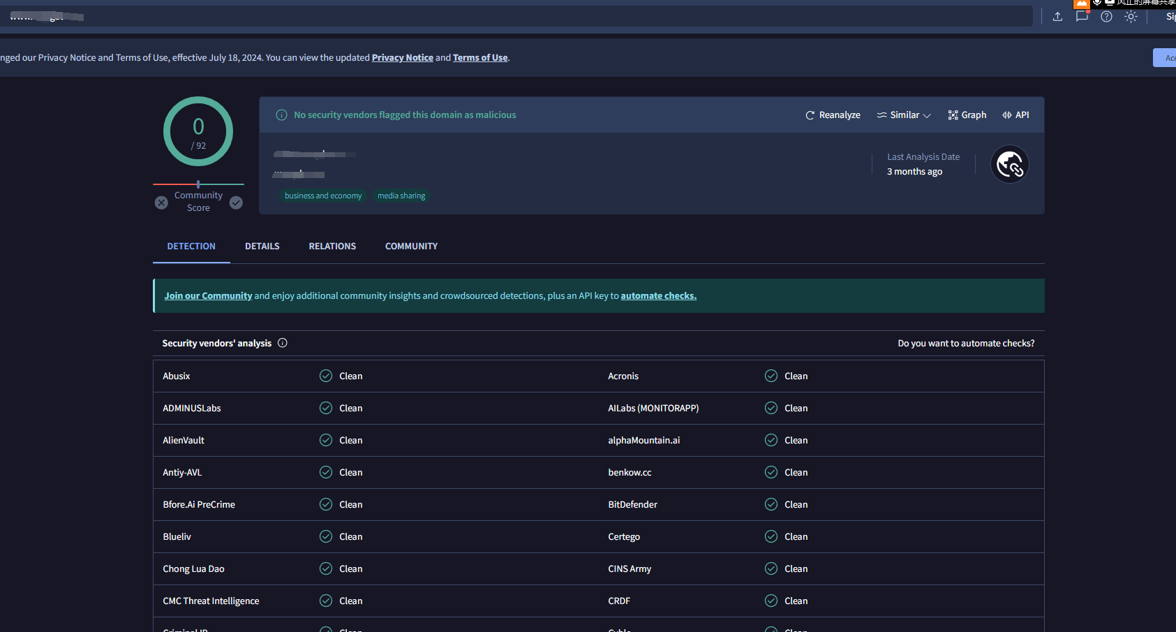1176x632 pixels.
Task: Click the Acronis clean check icon
Action: click(771, 376)
